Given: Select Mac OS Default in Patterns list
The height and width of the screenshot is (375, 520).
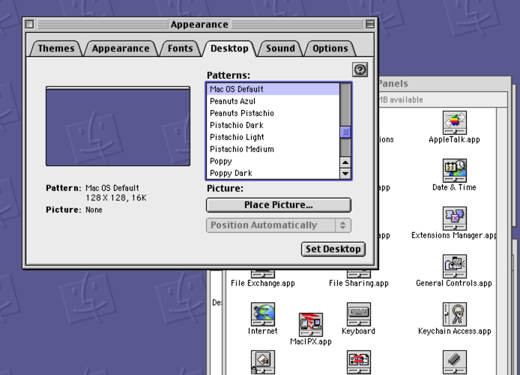Looking at the screenshot, I should coord(273,89).
